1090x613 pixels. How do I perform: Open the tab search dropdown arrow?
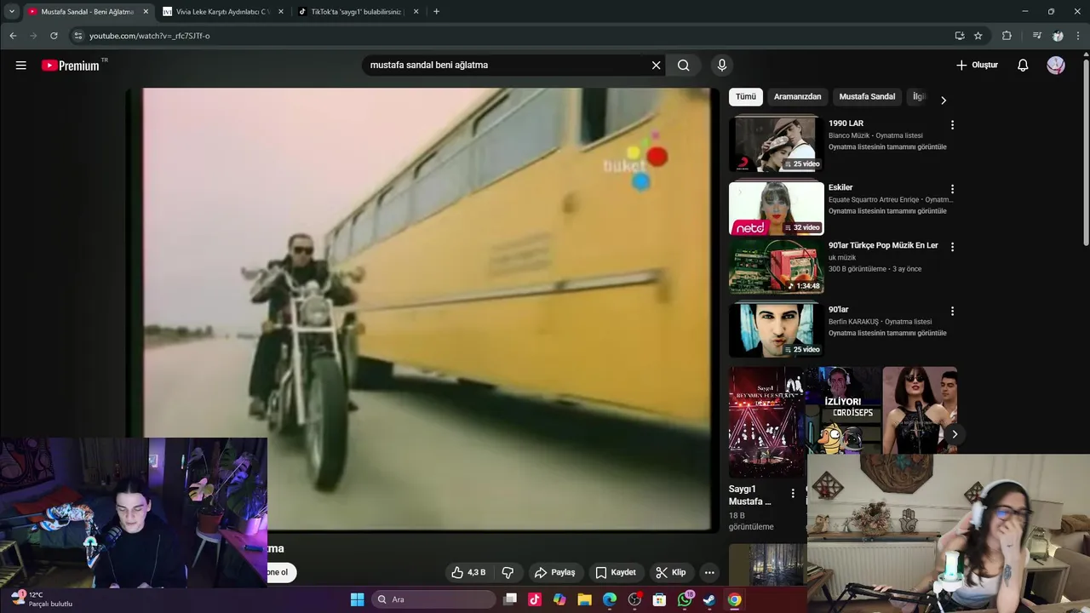pos(12,12)
